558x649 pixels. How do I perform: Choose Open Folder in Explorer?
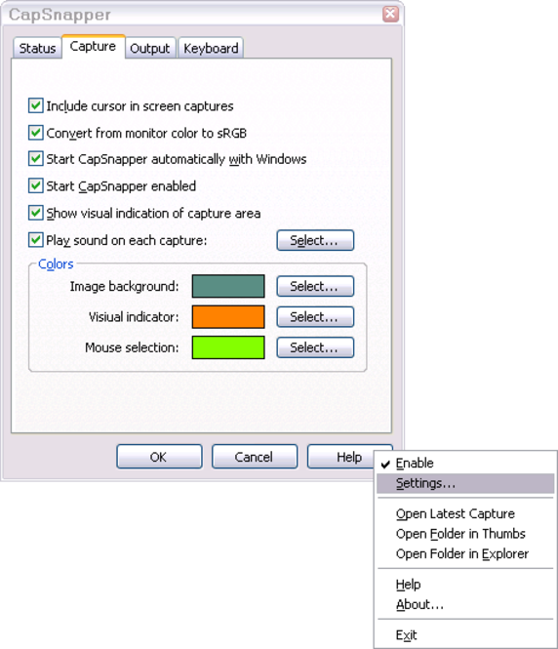pyautogui.click(x=465, y=553)
